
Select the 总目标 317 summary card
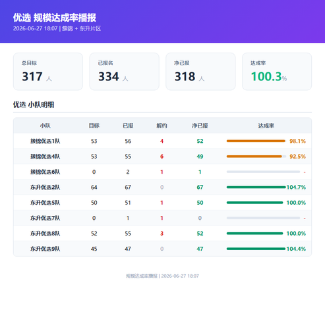tap(48, 71)
